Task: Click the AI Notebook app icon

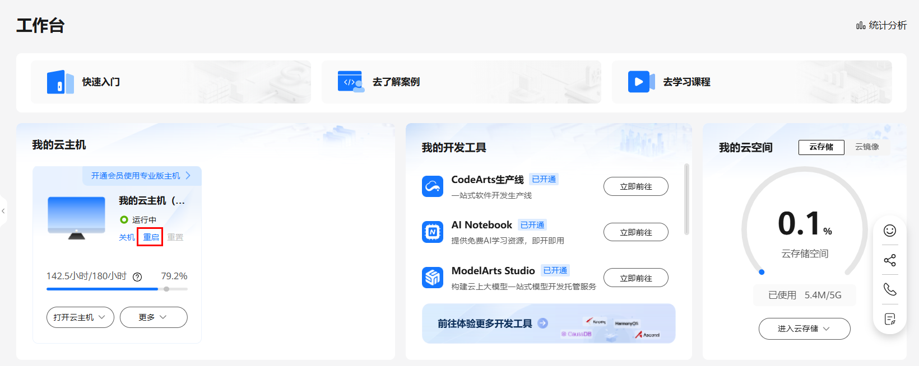Action: [x=433, y=232]
